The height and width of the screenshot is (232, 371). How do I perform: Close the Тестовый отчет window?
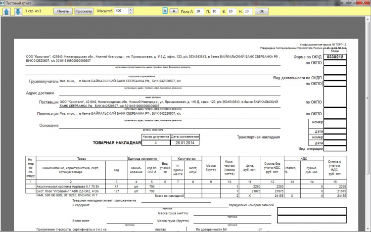(363, 2)
